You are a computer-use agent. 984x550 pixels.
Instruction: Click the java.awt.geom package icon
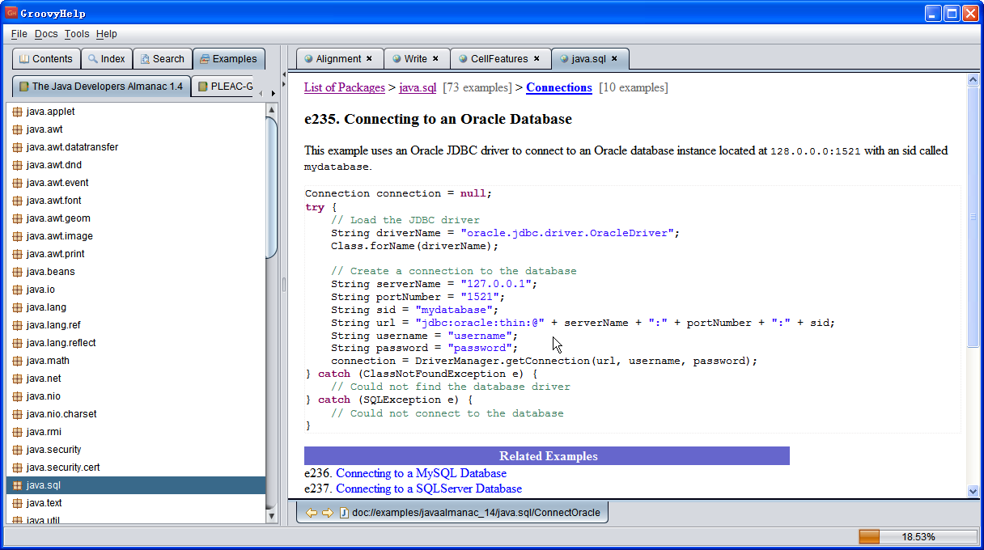[x=17, y=218]
